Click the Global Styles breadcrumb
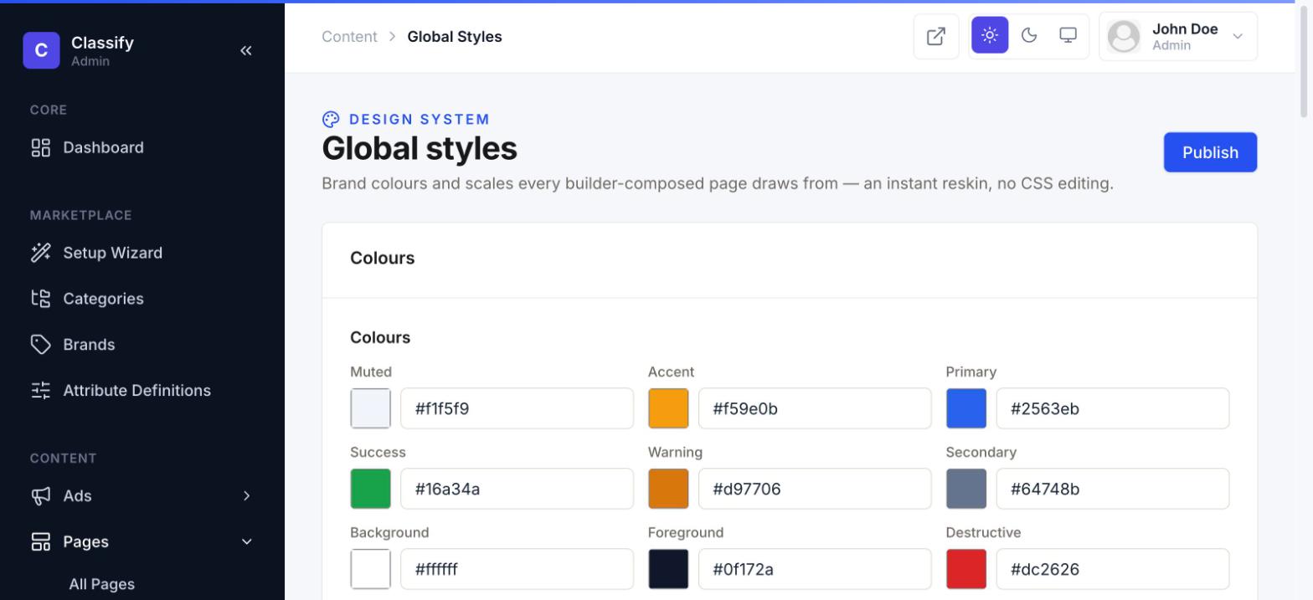Image resolution: width=1313 pixels, height=600 pixels. point(455,37)
